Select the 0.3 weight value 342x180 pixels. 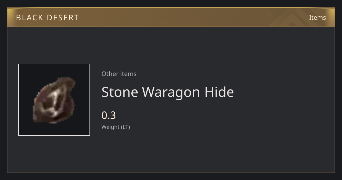(x=109, y=115)
